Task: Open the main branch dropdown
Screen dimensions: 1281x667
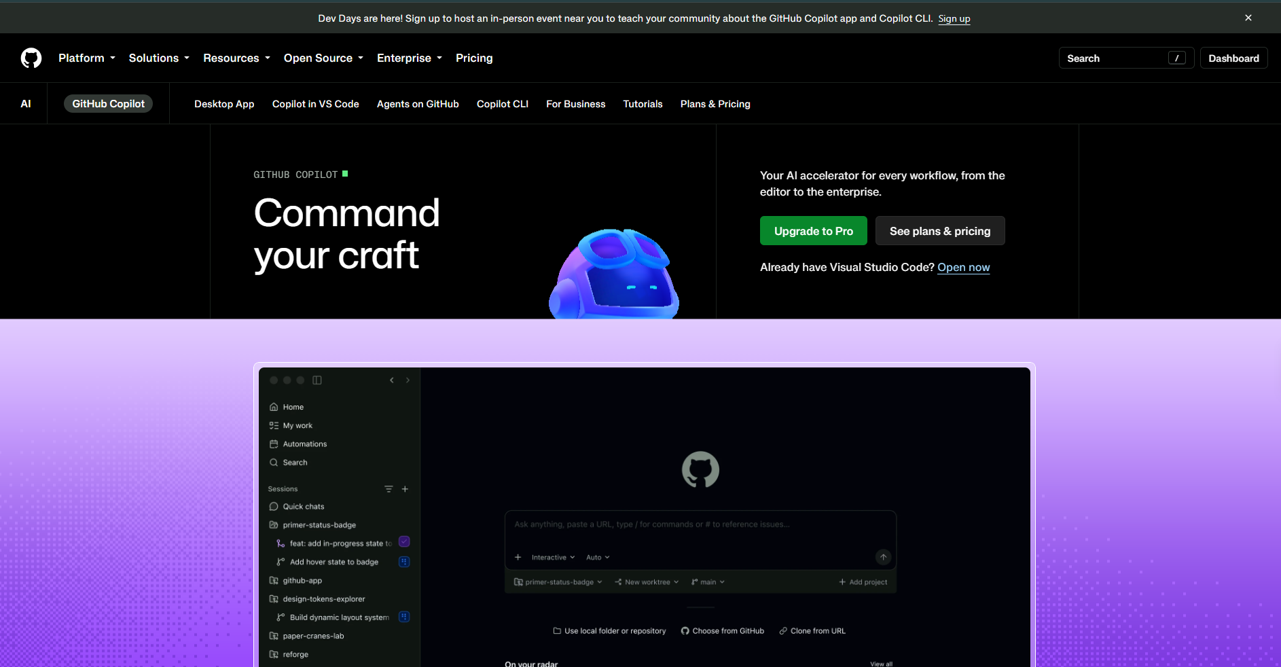Action: pyautogui.click(x=708, y=582)
